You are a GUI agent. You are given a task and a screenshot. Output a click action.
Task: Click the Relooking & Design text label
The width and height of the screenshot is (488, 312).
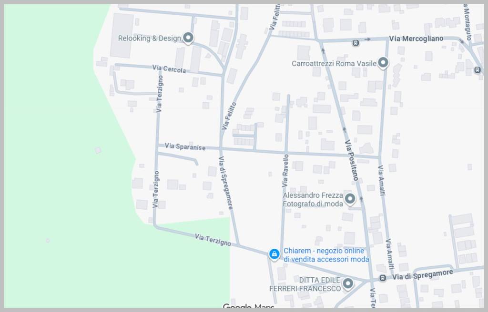click(x=149, y=38)
